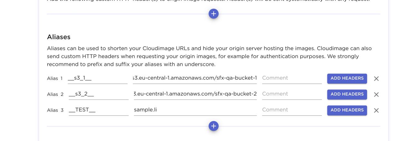412x141 pixels.
Task: Click ADD HEADERS for the __s3_1__ alias
Action: coord(347,78)
